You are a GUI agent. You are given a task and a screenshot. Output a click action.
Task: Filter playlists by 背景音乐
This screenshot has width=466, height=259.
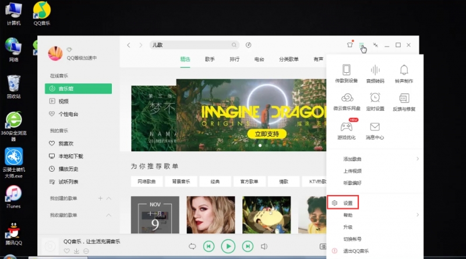click(181, 182)
